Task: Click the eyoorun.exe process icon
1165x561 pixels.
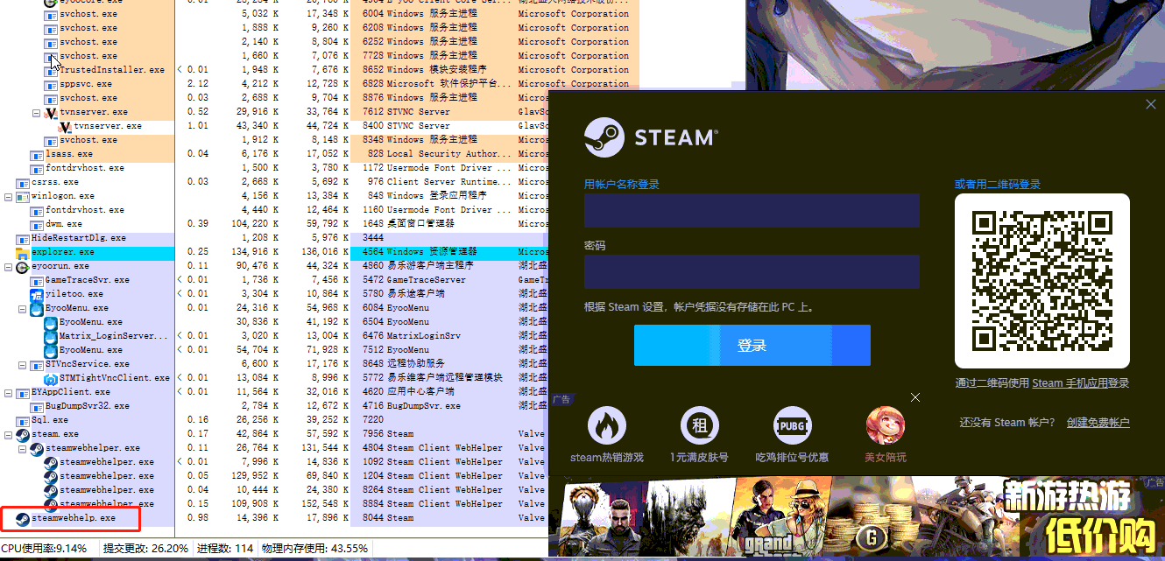Action: [23, 266]
